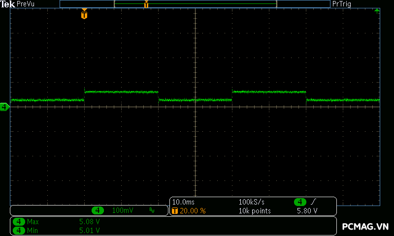Viewport: 394px width, 236px height.
Task: Click the 10.0ms timebase readout
Action: click(183, 202)
